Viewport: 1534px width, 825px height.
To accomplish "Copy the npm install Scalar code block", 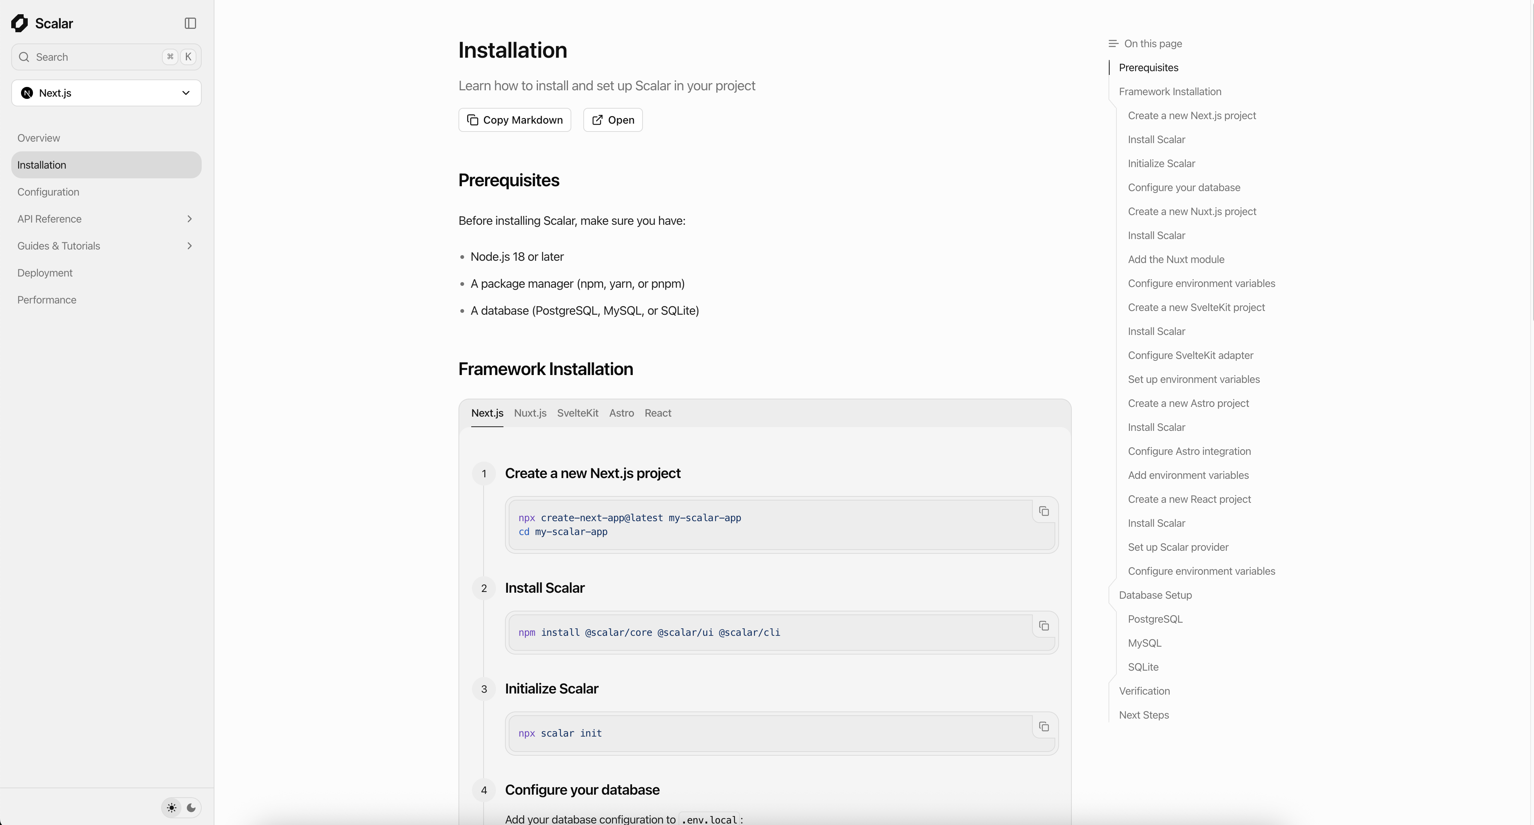I will point(1044,626).
